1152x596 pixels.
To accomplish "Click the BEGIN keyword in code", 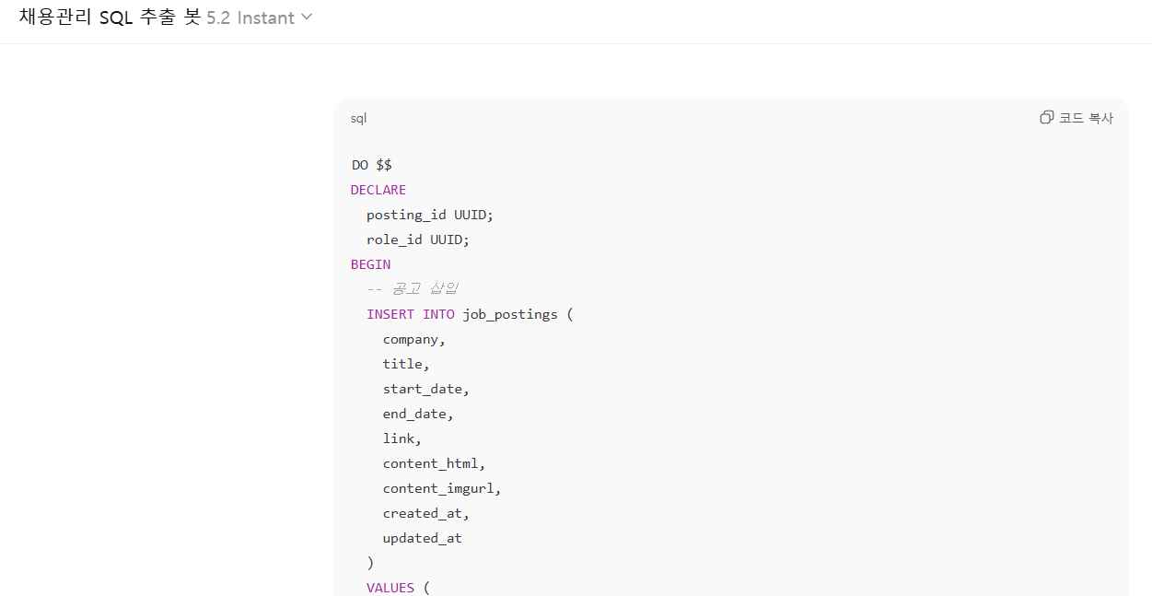I will [x=370, y=264].
